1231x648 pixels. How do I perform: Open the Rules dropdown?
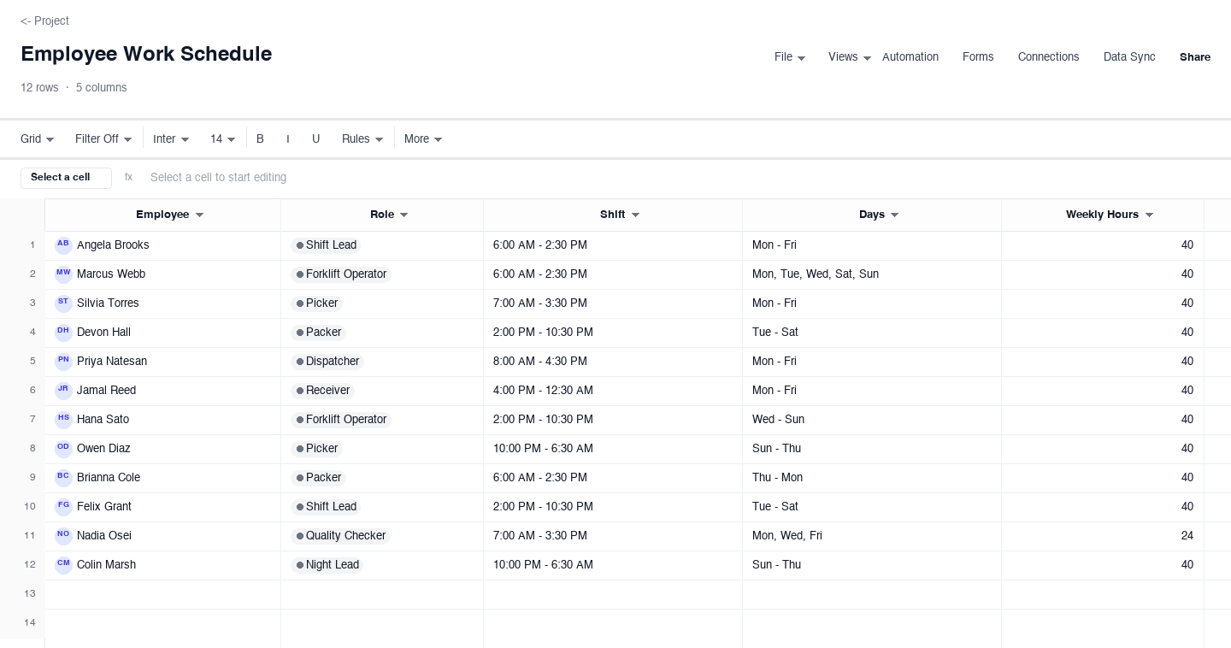coord(362,138)
